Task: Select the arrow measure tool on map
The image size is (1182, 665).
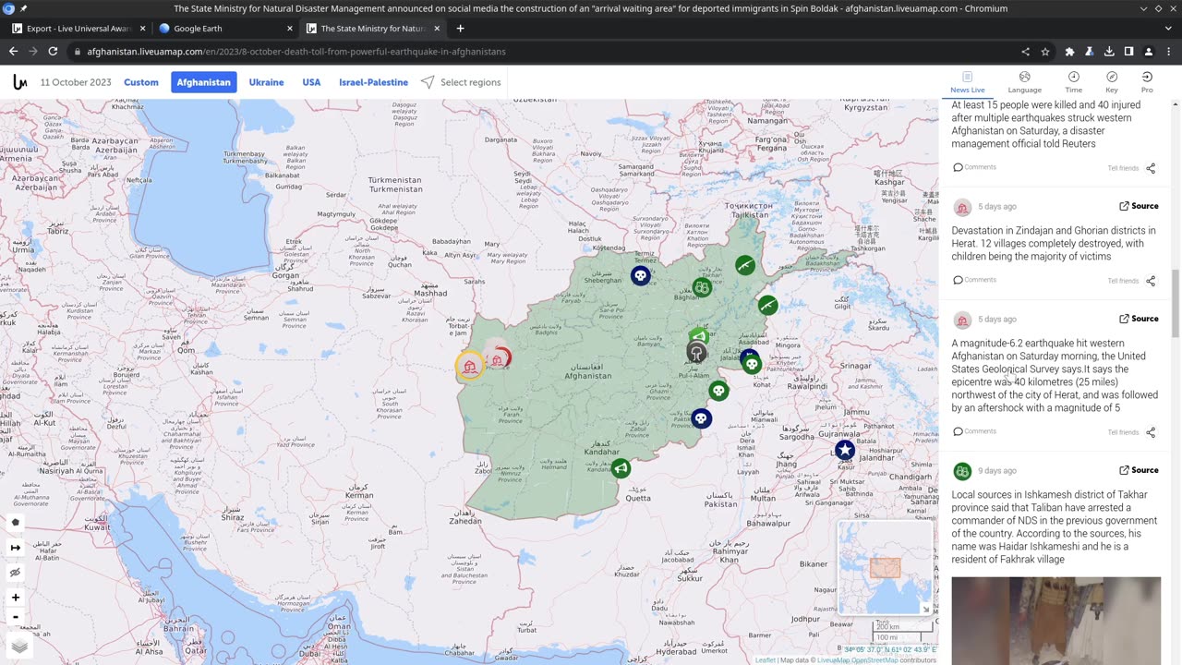Action: [16, 548]
